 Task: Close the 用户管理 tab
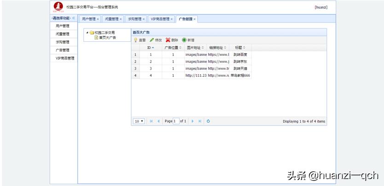[98, 19]
